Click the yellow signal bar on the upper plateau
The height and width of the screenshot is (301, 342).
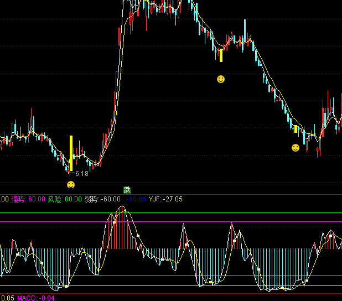point(221,55)
